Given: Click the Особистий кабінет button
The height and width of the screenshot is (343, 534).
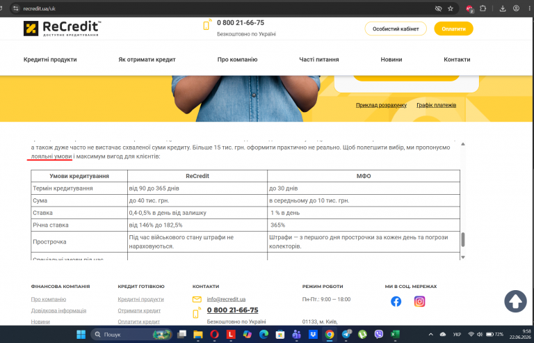Looking at the screenshot, I should 396,29.
